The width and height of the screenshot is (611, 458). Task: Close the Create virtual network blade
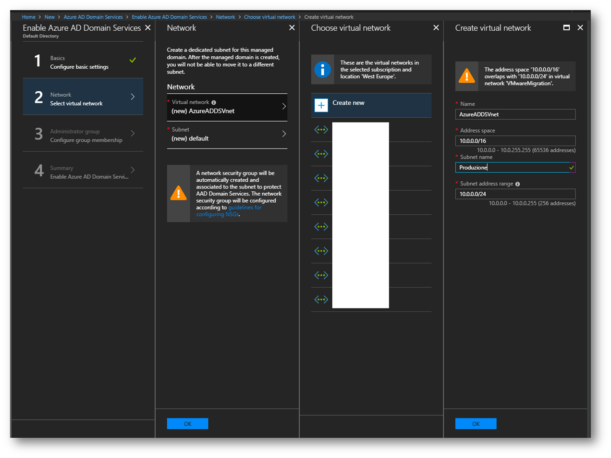(580, 28)
